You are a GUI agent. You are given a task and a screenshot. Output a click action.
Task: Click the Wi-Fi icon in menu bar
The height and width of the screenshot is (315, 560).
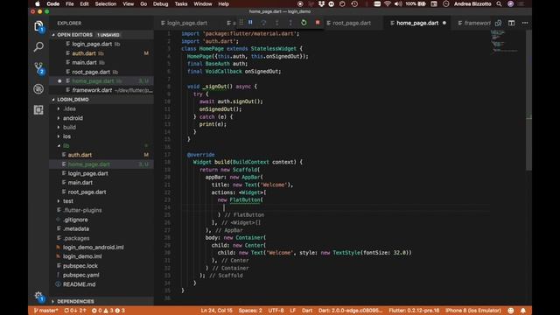click(388, 3)
